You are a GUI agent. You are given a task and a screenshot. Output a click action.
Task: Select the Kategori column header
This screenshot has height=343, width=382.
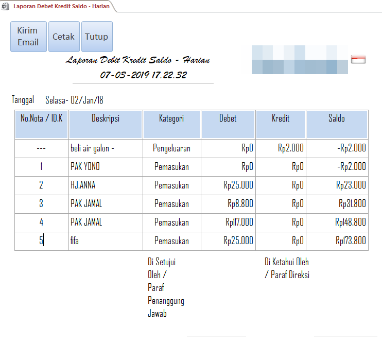(x=171, y=119)
